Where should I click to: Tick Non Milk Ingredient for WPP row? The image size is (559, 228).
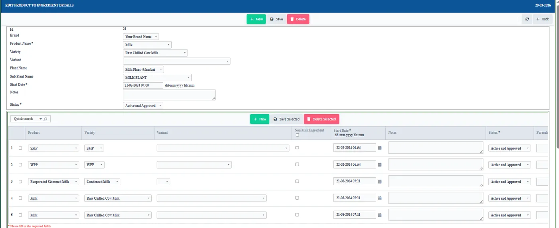[297, 165]
